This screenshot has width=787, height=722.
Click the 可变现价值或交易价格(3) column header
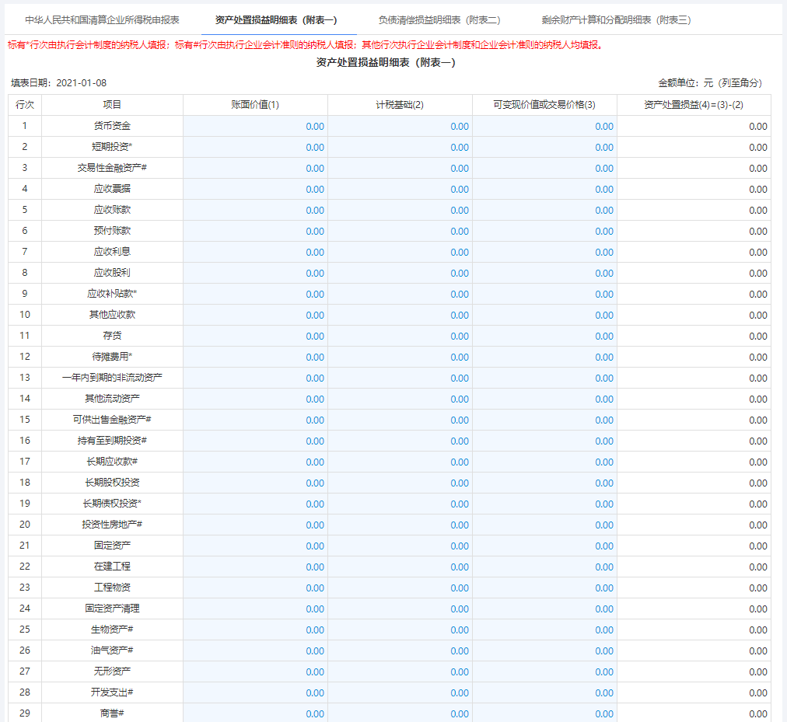544,105
